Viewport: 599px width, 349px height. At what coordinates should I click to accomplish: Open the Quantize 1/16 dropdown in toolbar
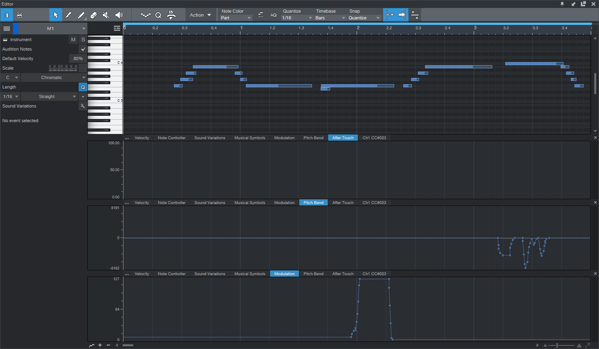297,18
